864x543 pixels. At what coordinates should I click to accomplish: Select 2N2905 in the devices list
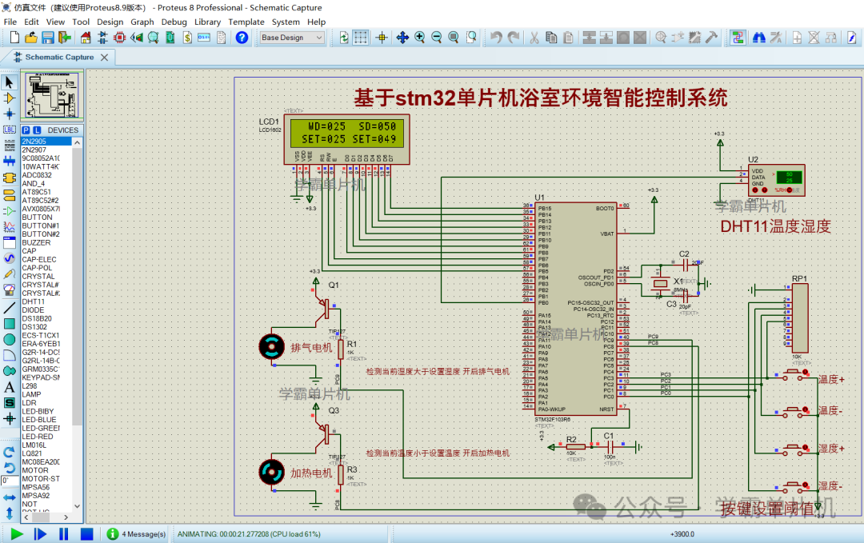click(46, 142)
